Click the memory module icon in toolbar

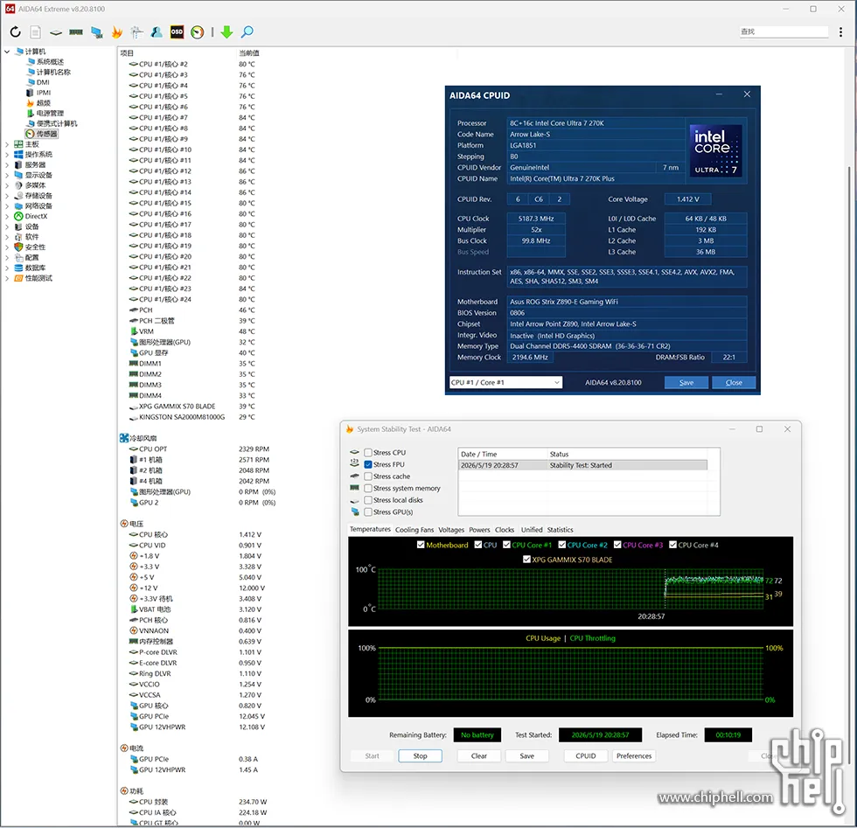tap(76, 32)
